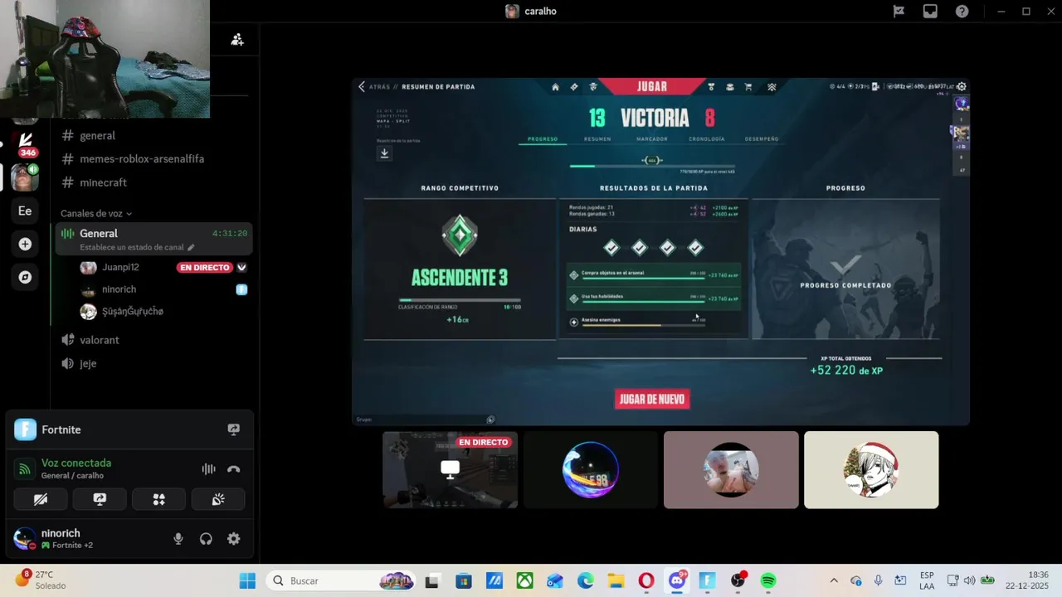
Task: Click ATRÁS back arrow in stream
Action: tap(362, 86)
